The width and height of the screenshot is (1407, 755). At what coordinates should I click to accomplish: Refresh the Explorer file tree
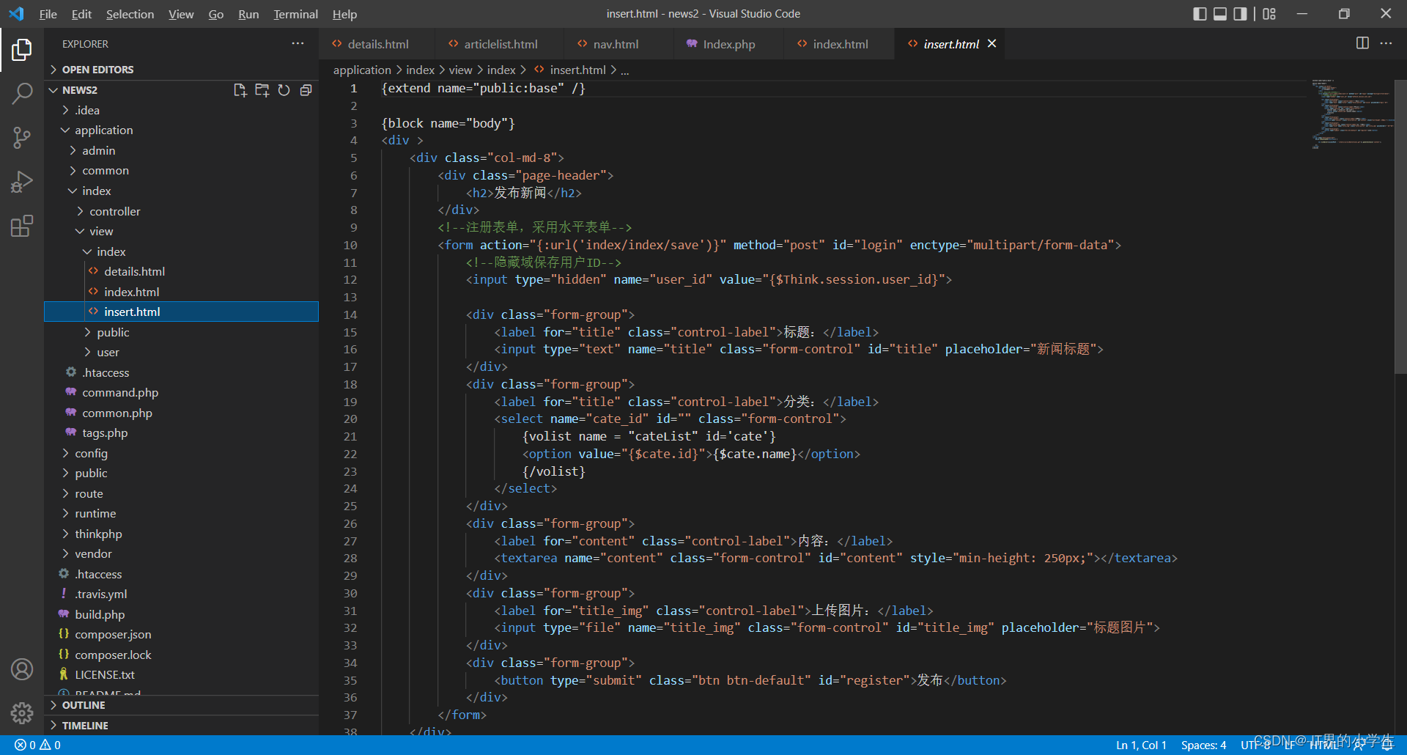(284, 90)
